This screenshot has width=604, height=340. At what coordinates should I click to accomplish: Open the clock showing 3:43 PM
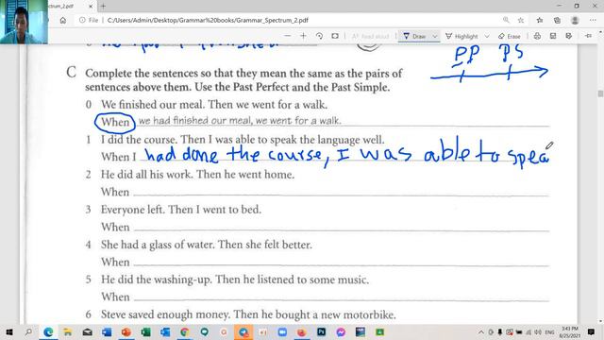coord(569,331)
